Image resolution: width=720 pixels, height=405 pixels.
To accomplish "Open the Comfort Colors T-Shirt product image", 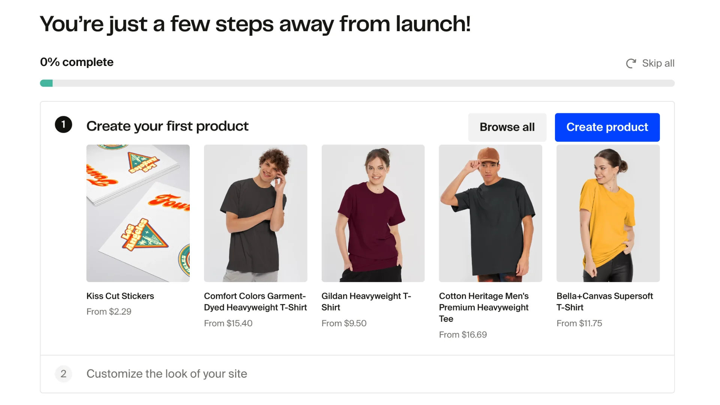I will click(x=255, y=213).
